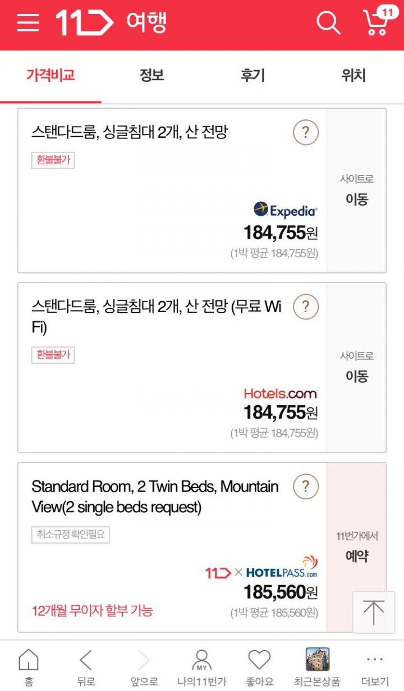This screenshot has width=404, height=691.
Task: Open the hamburger menu
Action: pos(27,23)
